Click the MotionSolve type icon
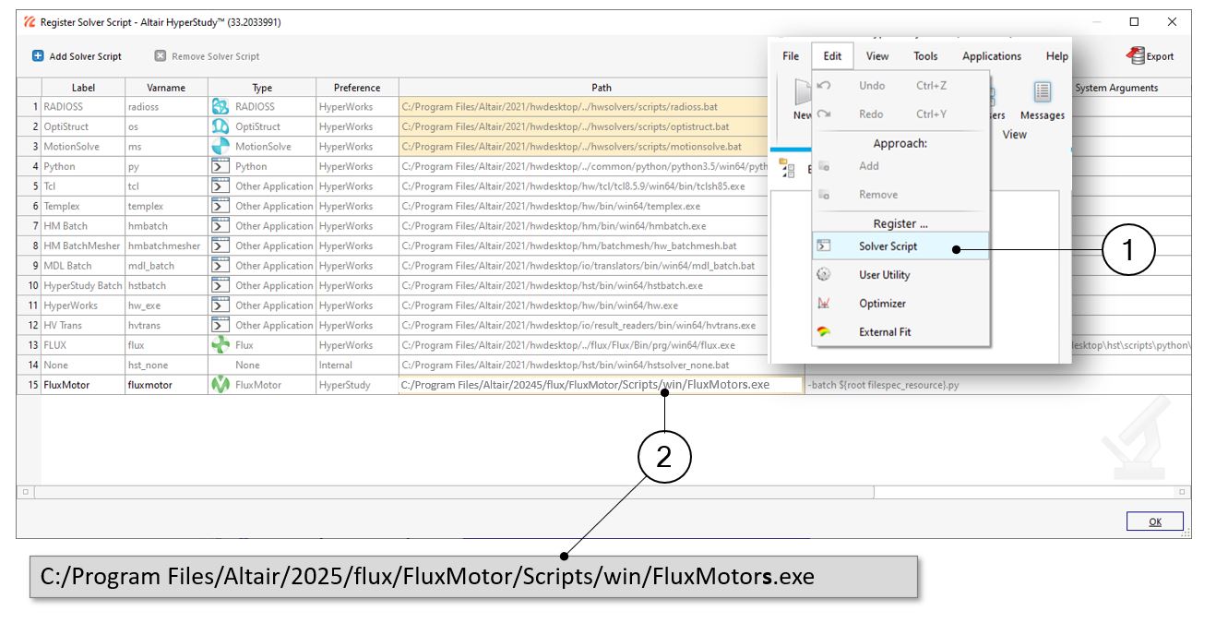The image size is (1216, 635). pos(221,147)
